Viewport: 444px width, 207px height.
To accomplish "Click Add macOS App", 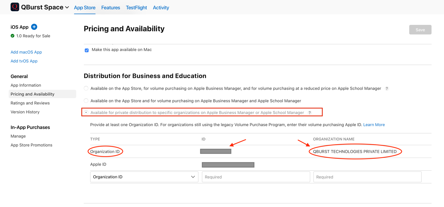I will click(26, 52).
